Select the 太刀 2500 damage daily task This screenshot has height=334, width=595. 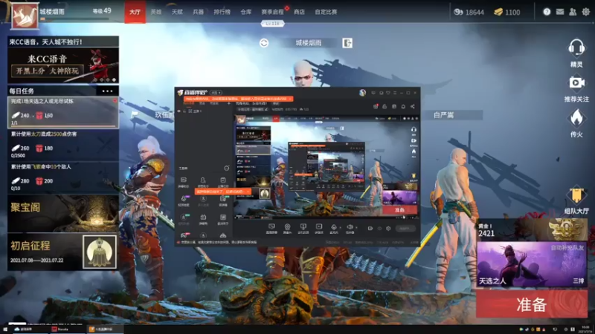point(63,145)
